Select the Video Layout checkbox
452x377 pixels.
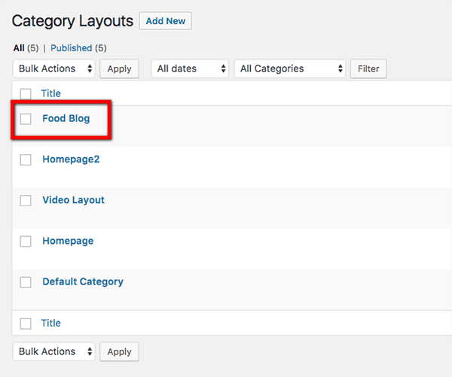[x=26, y=200]
